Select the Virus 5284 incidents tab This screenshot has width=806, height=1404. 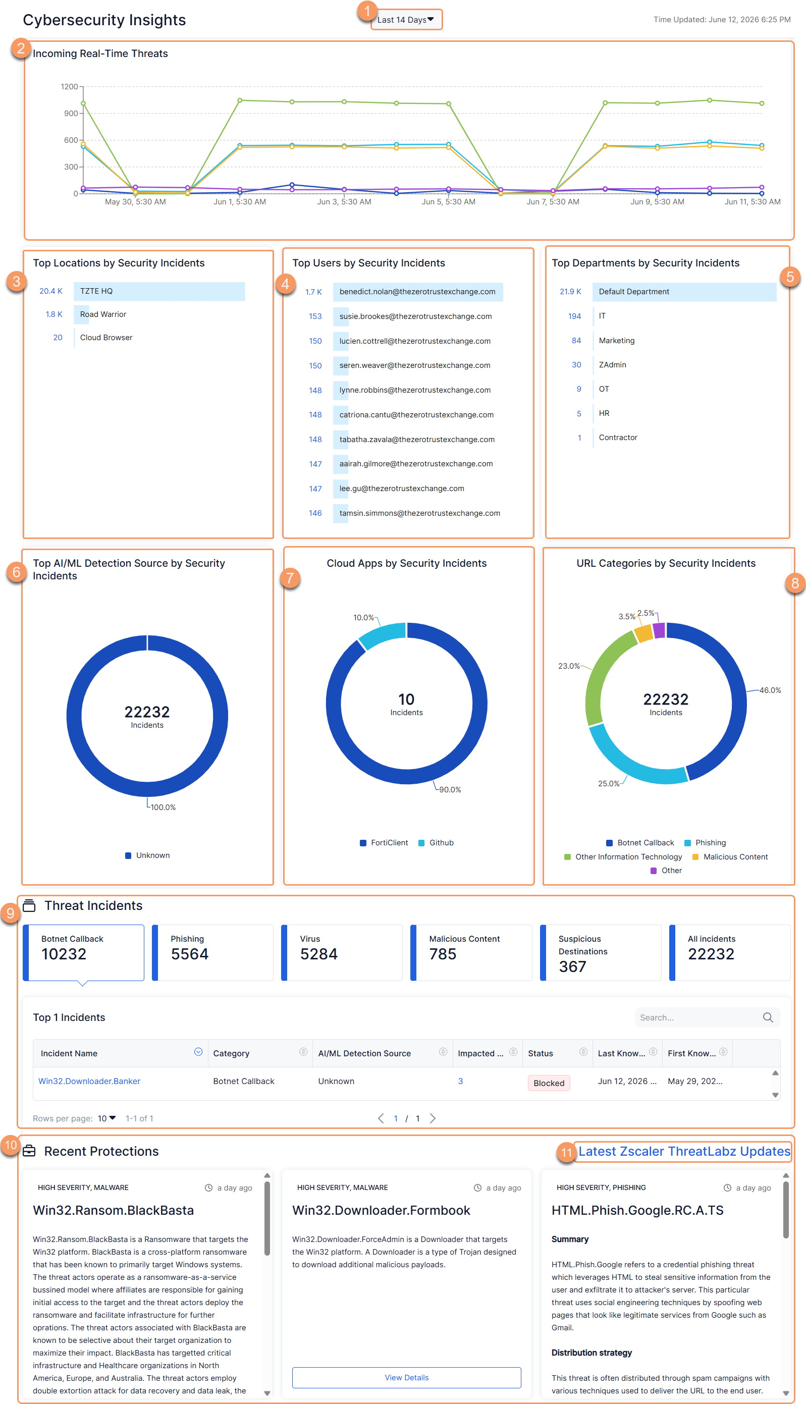click(x=342, y=952)
